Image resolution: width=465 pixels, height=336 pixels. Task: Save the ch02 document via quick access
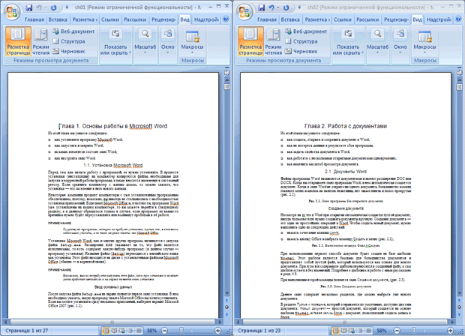261,7
